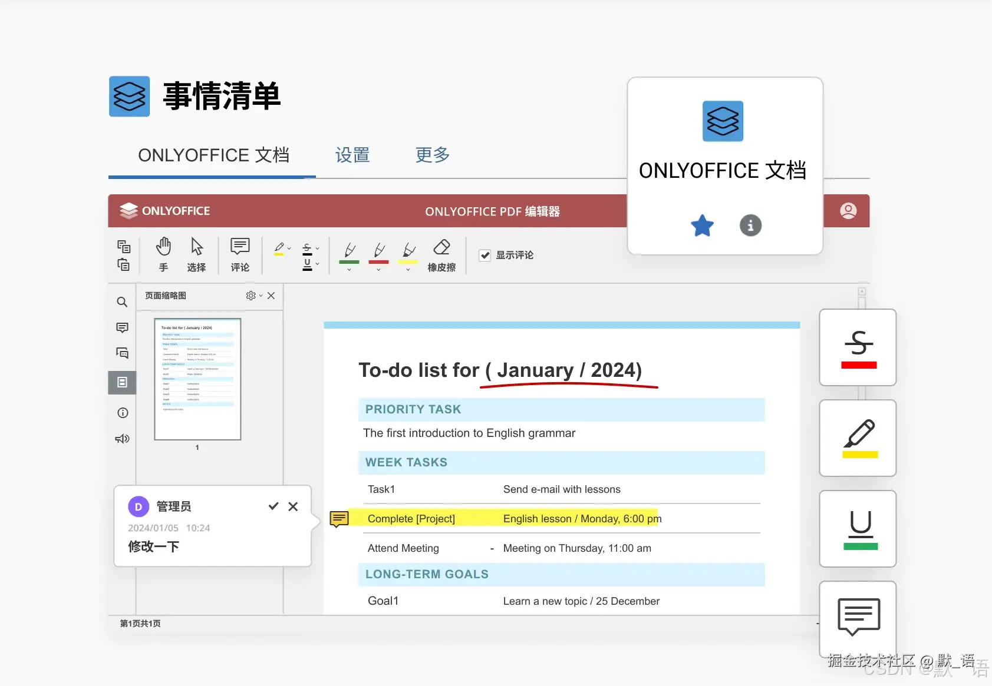Add a comment with the 评论 tool
Screen dimensions: 992x686
pos(240,254)
